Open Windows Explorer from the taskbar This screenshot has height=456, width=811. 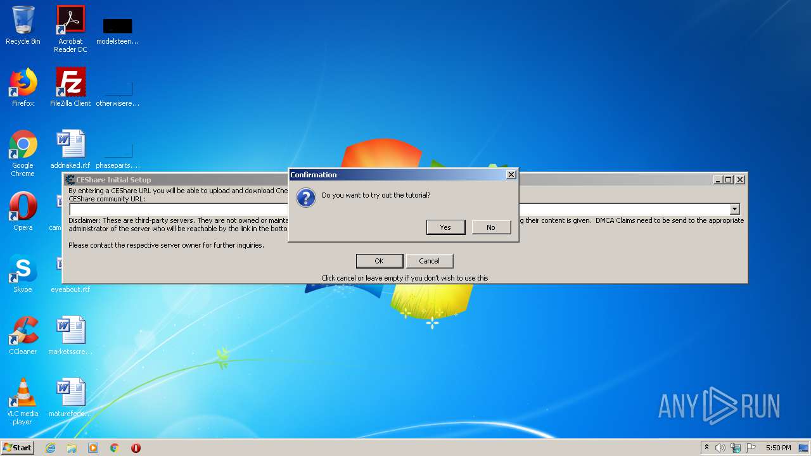pyautogui.click(x=72, y=448)
